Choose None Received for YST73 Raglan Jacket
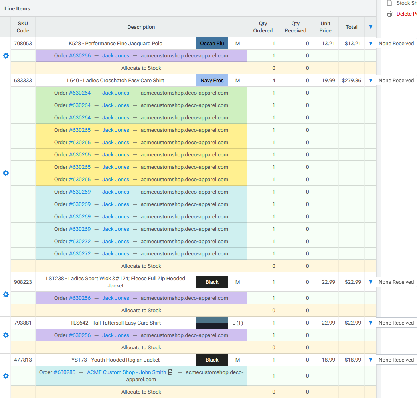This screenshot has width=417, height=398. (396, 360)
